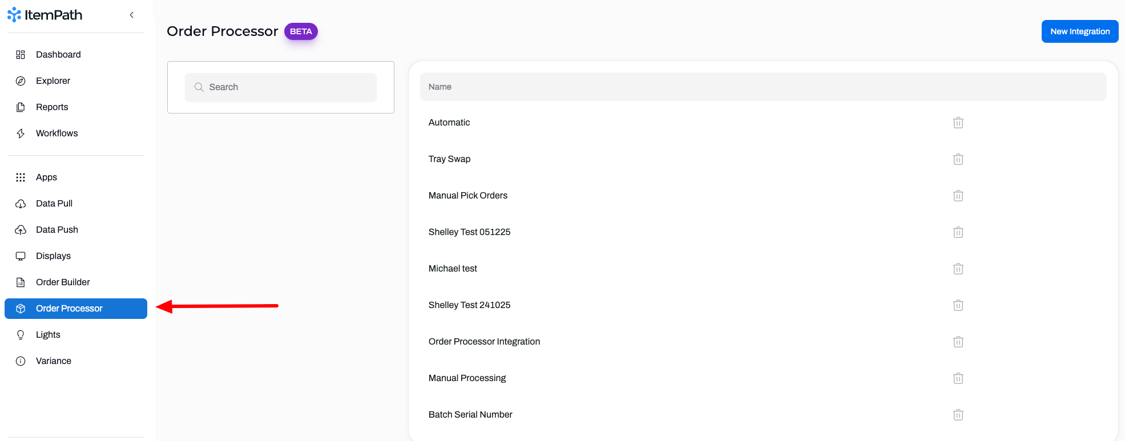1125x441 pixels.
Task: Delete the Tray Swap integration
Action: click(958, 159)
